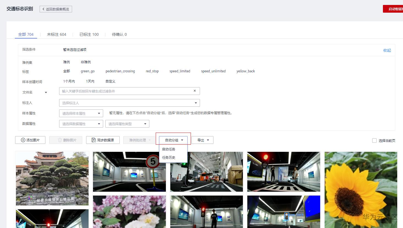Viewport: 403px width, 228px height.
Task: Toggle the 难例 hard-example filter
Action: (x=66, y=62)
